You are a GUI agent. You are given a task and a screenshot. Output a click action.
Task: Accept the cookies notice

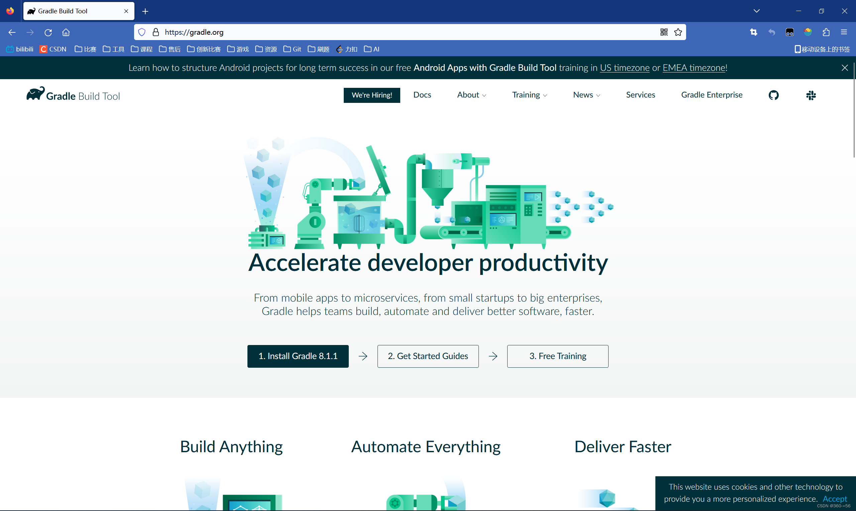[834, 499]
